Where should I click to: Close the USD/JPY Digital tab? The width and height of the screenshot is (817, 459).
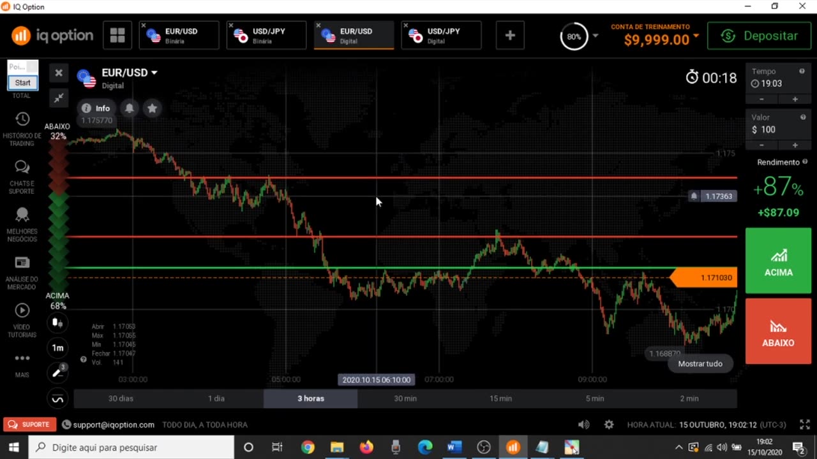[x=406, y=25]
